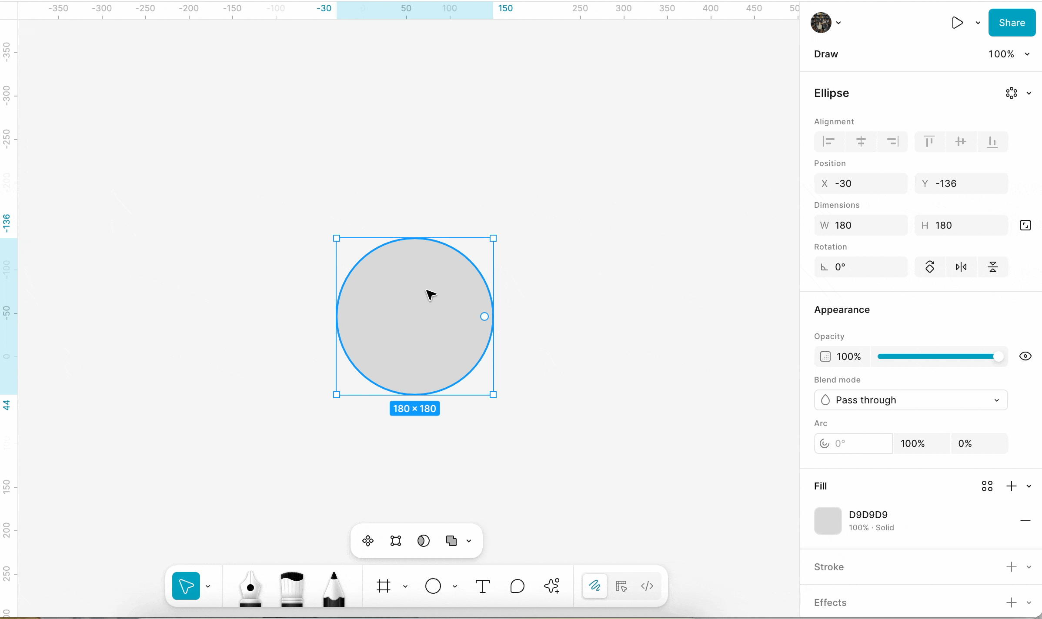
Task: Open Boolean operations dropdown chevron
Action: coord(469,541)
